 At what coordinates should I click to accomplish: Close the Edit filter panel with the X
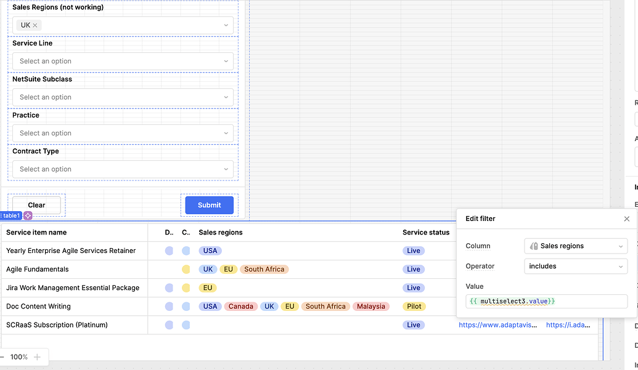tap(627, 219)
